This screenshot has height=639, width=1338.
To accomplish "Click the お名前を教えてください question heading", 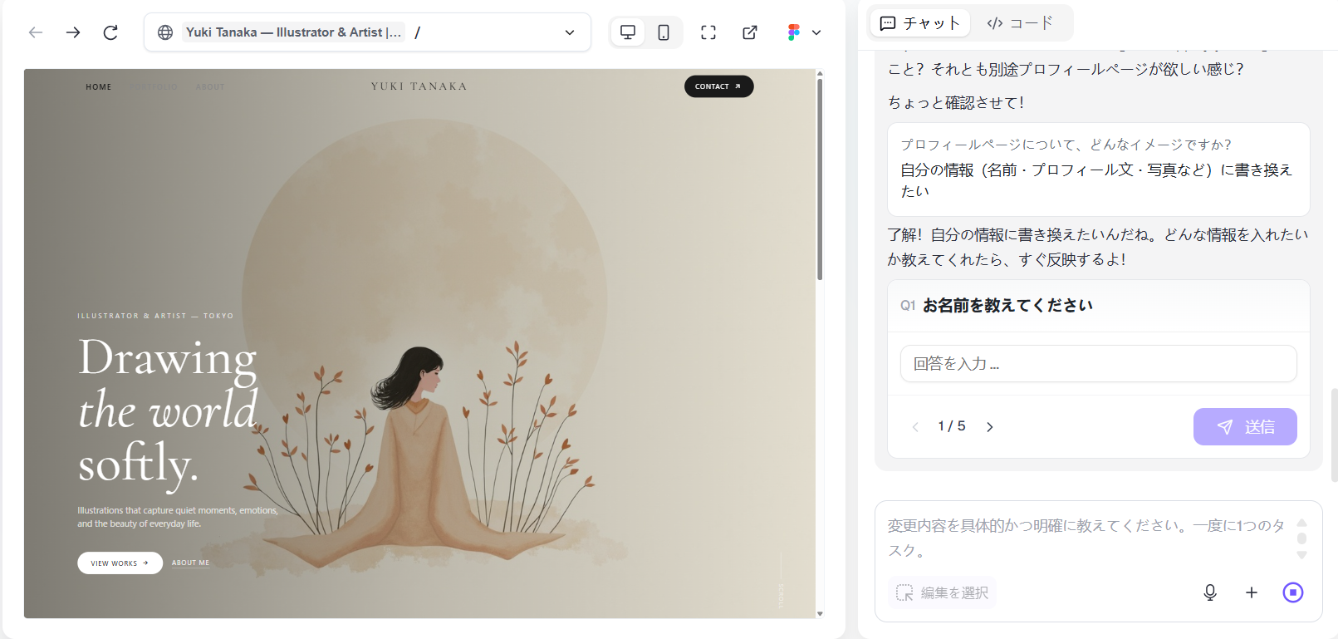I will pyautogui.click(x=1007, y=305).
